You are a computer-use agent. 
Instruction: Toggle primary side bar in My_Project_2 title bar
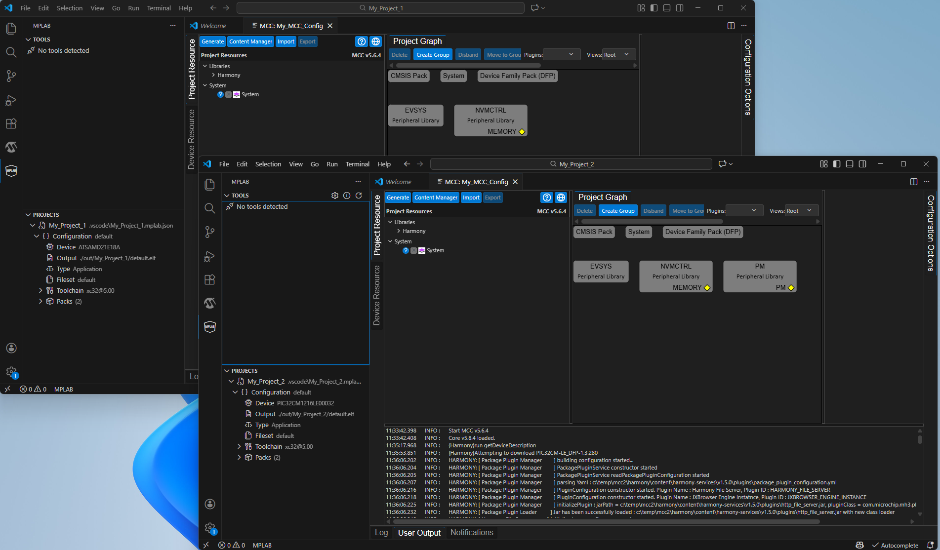[837, 164]
